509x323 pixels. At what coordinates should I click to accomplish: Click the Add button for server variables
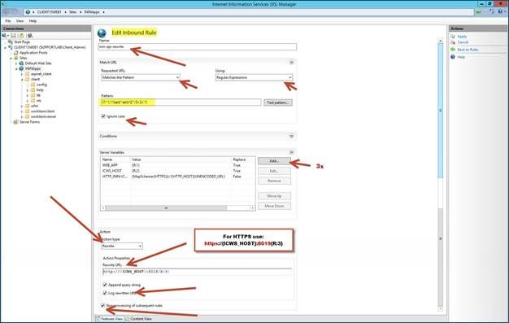[x=274, y=161]
